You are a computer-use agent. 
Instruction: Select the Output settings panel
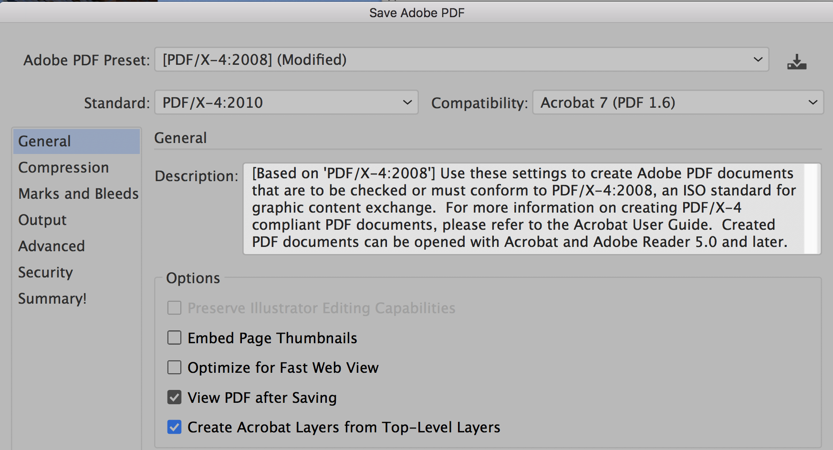[42, 220]
